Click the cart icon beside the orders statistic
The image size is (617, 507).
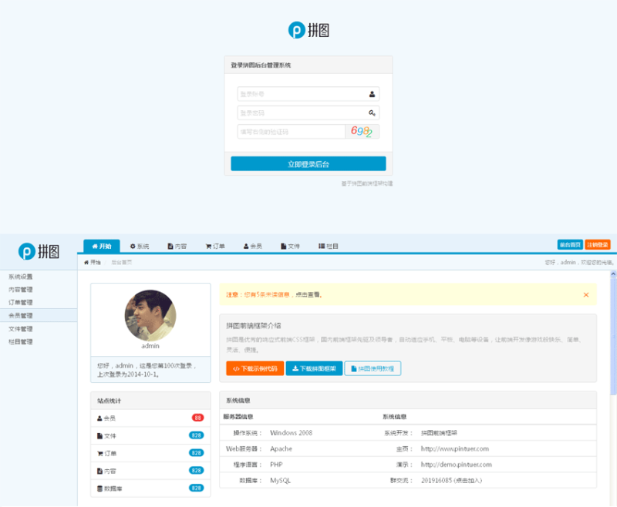point(99,452)
